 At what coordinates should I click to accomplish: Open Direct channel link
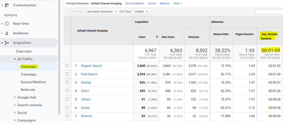(x=85, y=91)
